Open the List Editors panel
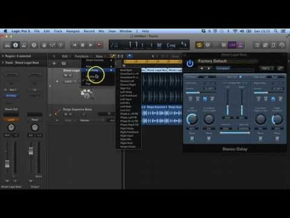This screenshot has height=218, width=290. coord(257,45)
